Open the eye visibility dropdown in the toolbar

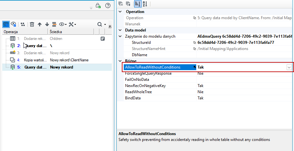(x=63, y=24)
